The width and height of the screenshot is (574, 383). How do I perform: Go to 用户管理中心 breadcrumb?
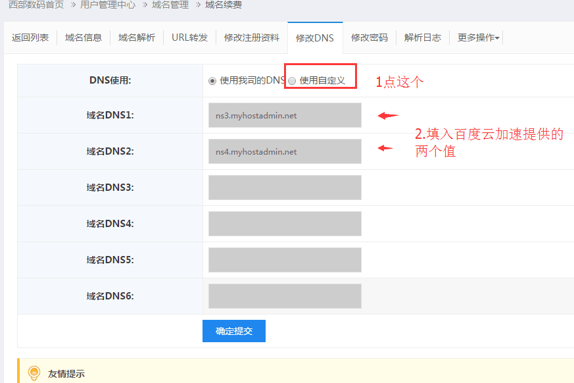point(108,5)
